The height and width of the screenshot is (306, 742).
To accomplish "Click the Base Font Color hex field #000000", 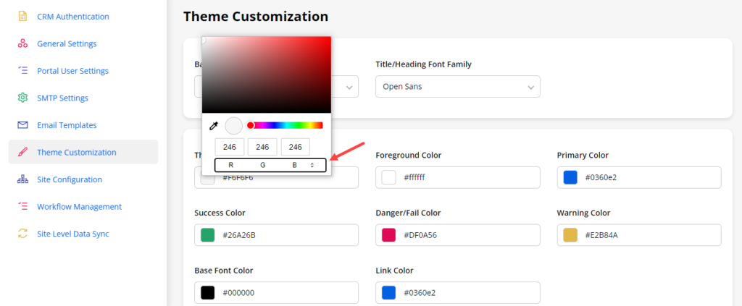I will point(276,293).
